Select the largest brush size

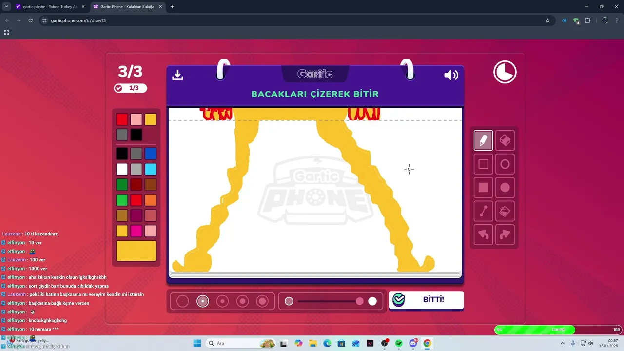262,301
